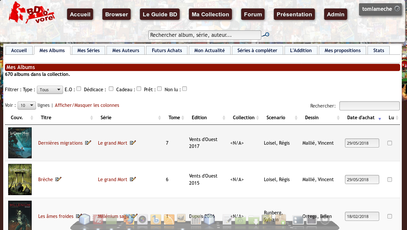
Task: Click Afficher/Masquer les colonnes link
Action: click(87, 105)
